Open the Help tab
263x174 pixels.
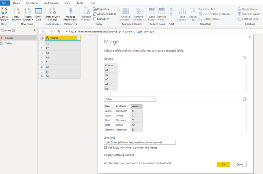tap(92, 3)
